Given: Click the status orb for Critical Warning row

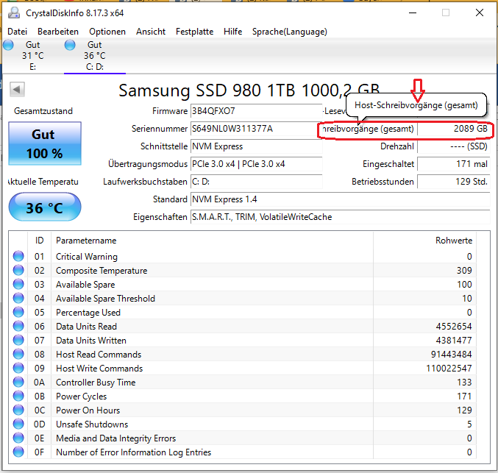Looking at the screenshot, I should 18,256.
